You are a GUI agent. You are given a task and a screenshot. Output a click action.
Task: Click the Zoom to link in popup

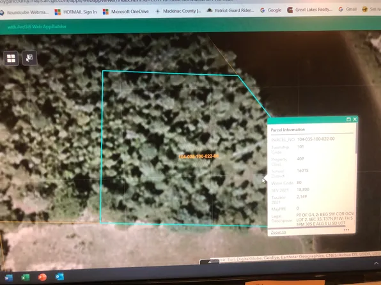pyautogui.click(x=279, y=232)
